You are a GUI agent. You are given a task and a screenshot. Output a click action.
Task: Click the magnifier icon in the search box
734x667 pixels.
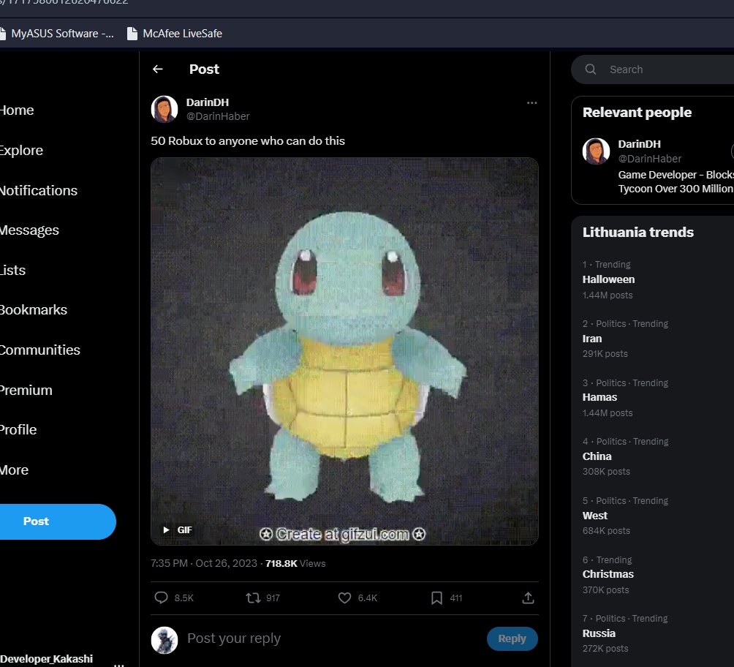click(591, 69)
